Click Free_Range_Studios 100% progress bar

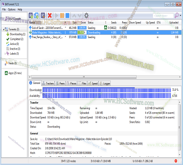coord(82,37)
